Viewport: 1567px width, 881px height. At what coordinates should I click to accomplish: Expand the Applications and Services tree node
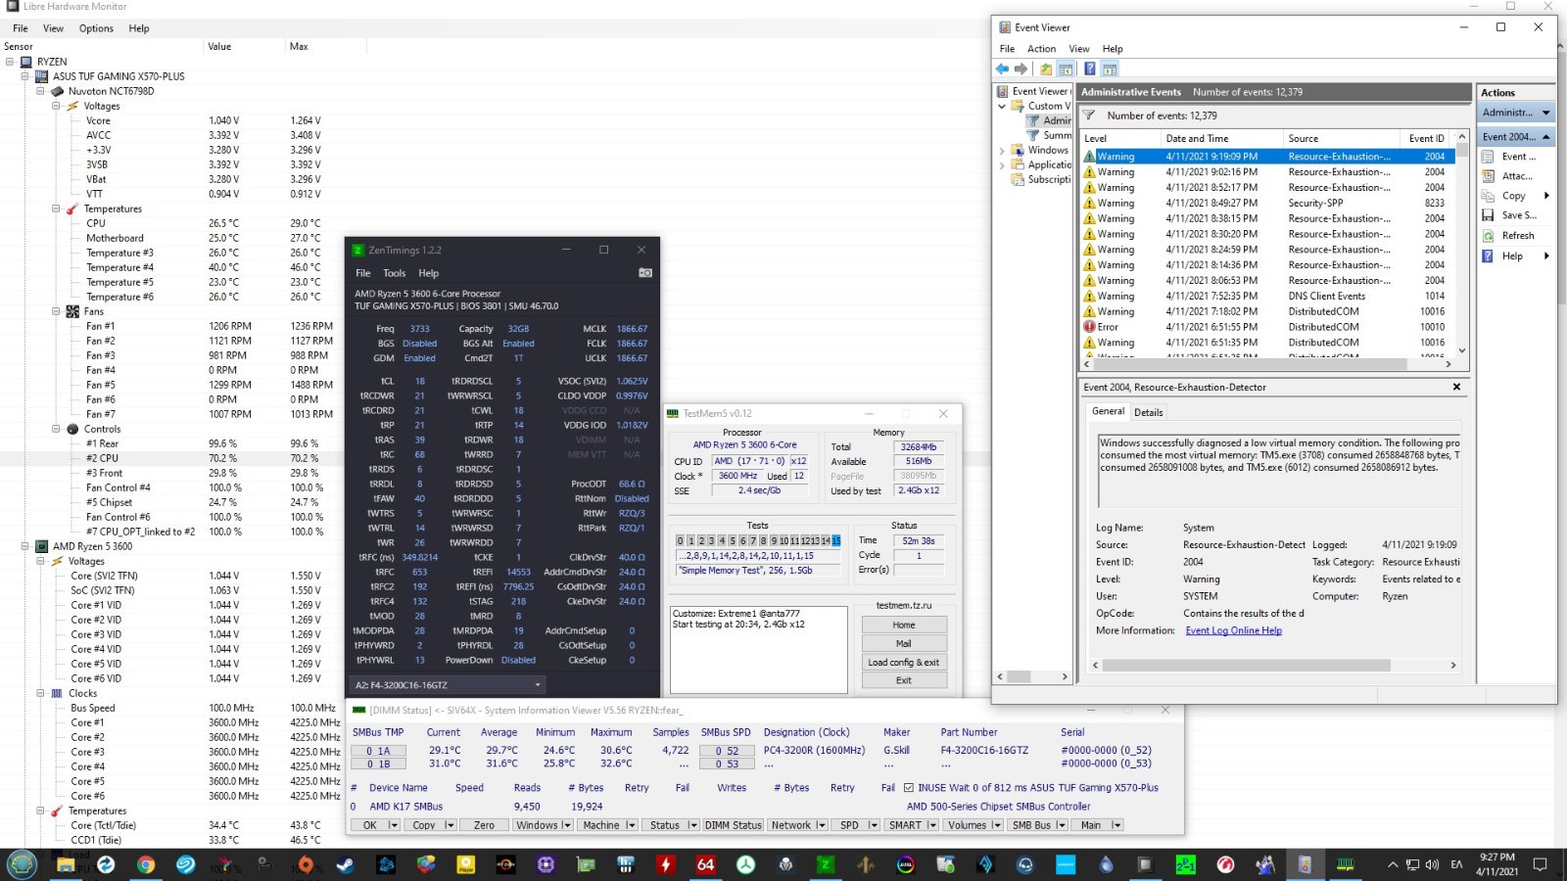click(x=1002, y=165)
